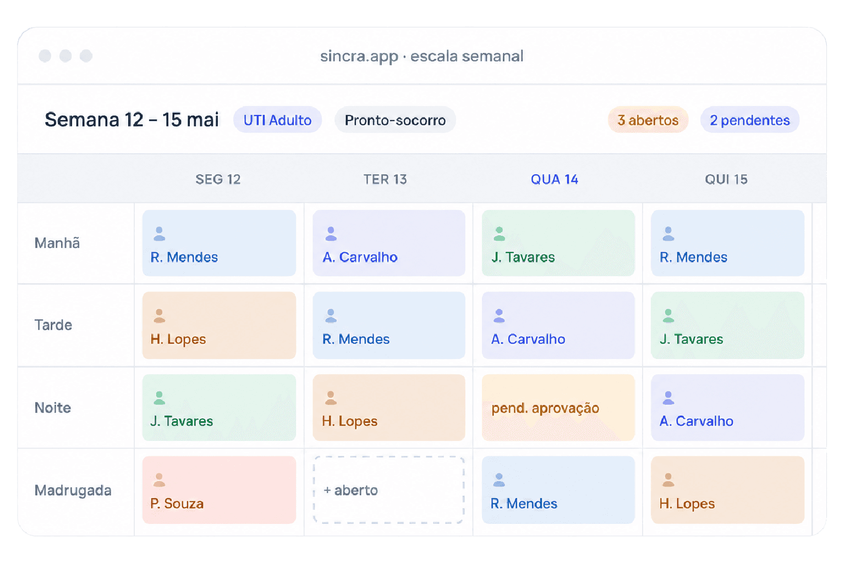This screenshot has width=845, height=563.
Task: Click R. Mendes name in Wednesday Madrugada
Action: click(524, 504)
